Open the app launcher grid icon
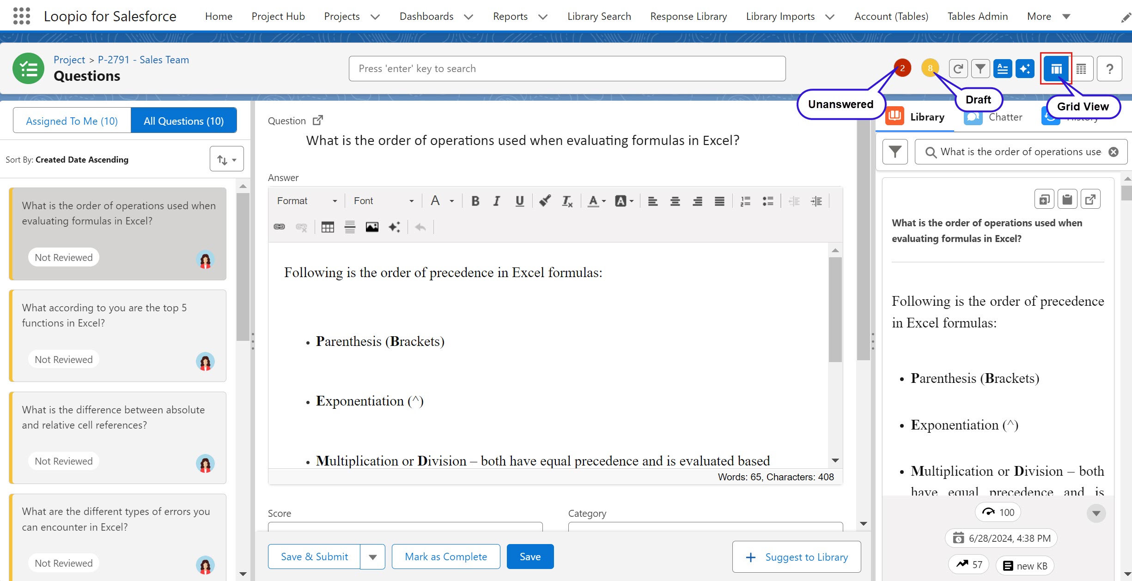This screenshot has width=1132, height=581. tap(22, 16)
